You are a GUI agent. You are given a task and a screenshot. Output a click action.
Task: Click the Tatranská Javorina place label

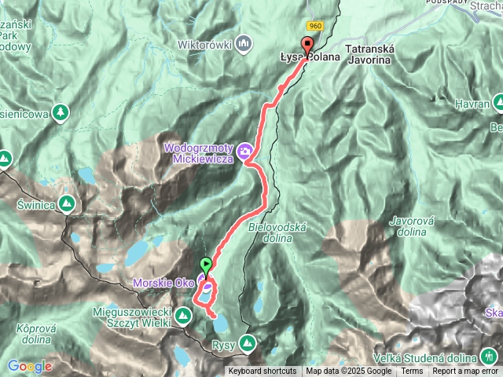click(369, 54)
